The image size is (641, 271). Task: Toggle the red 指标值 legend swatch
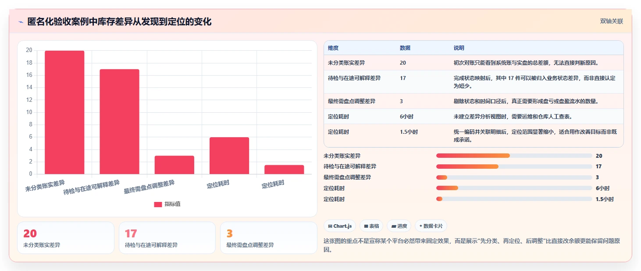tap(158, 205)
